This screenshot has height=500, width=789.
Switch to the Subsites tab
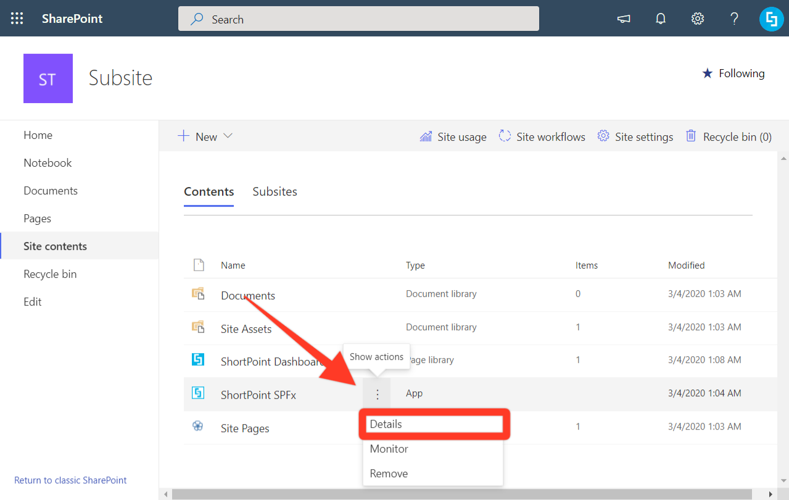[x=275, y=191]
